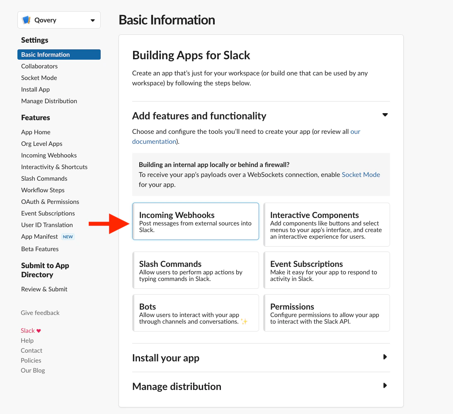Open Collaborators in the Settings sidebar
Image resolution: width=453 pixels, height=414 pixels.
point(39,66)
